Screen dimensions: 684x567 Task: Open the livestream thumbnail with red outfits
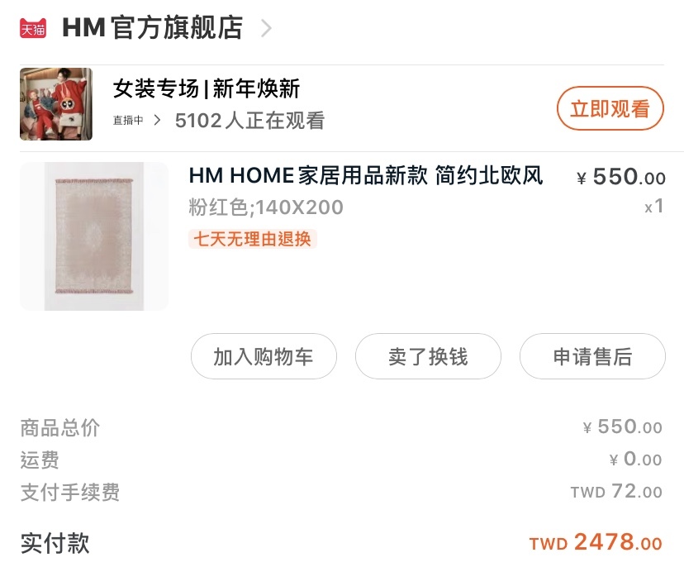[56, 104]
